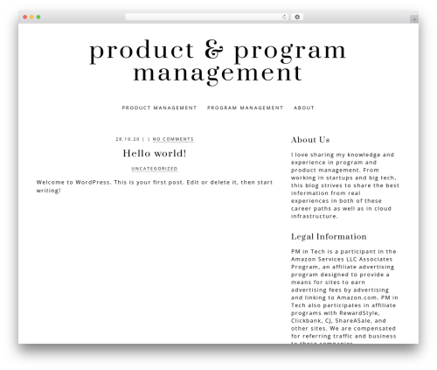Click the reload icon in address bar
Image resolution: width=437 pixels, height=370 pixels.
(284, 17)
